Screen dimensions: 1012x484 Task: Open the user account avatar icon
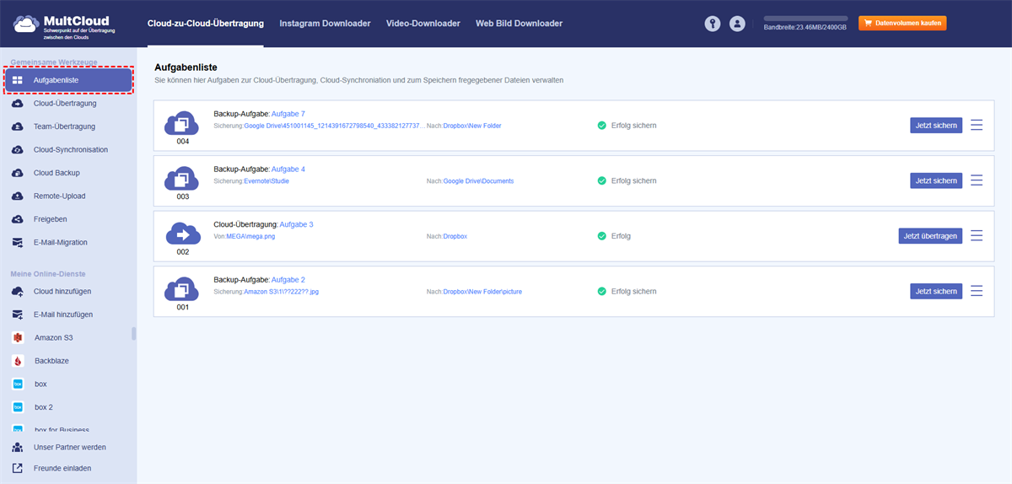(738, 24)
